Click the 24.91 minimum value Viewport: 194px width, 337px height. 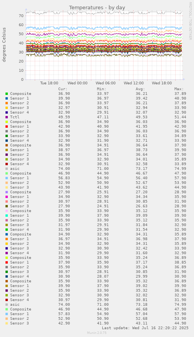103,206
